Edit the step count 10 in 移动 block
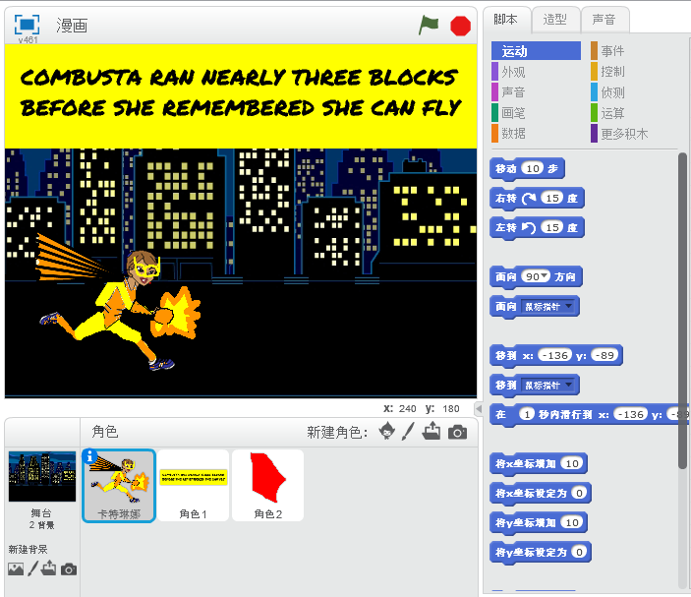 tap(533, 168)
